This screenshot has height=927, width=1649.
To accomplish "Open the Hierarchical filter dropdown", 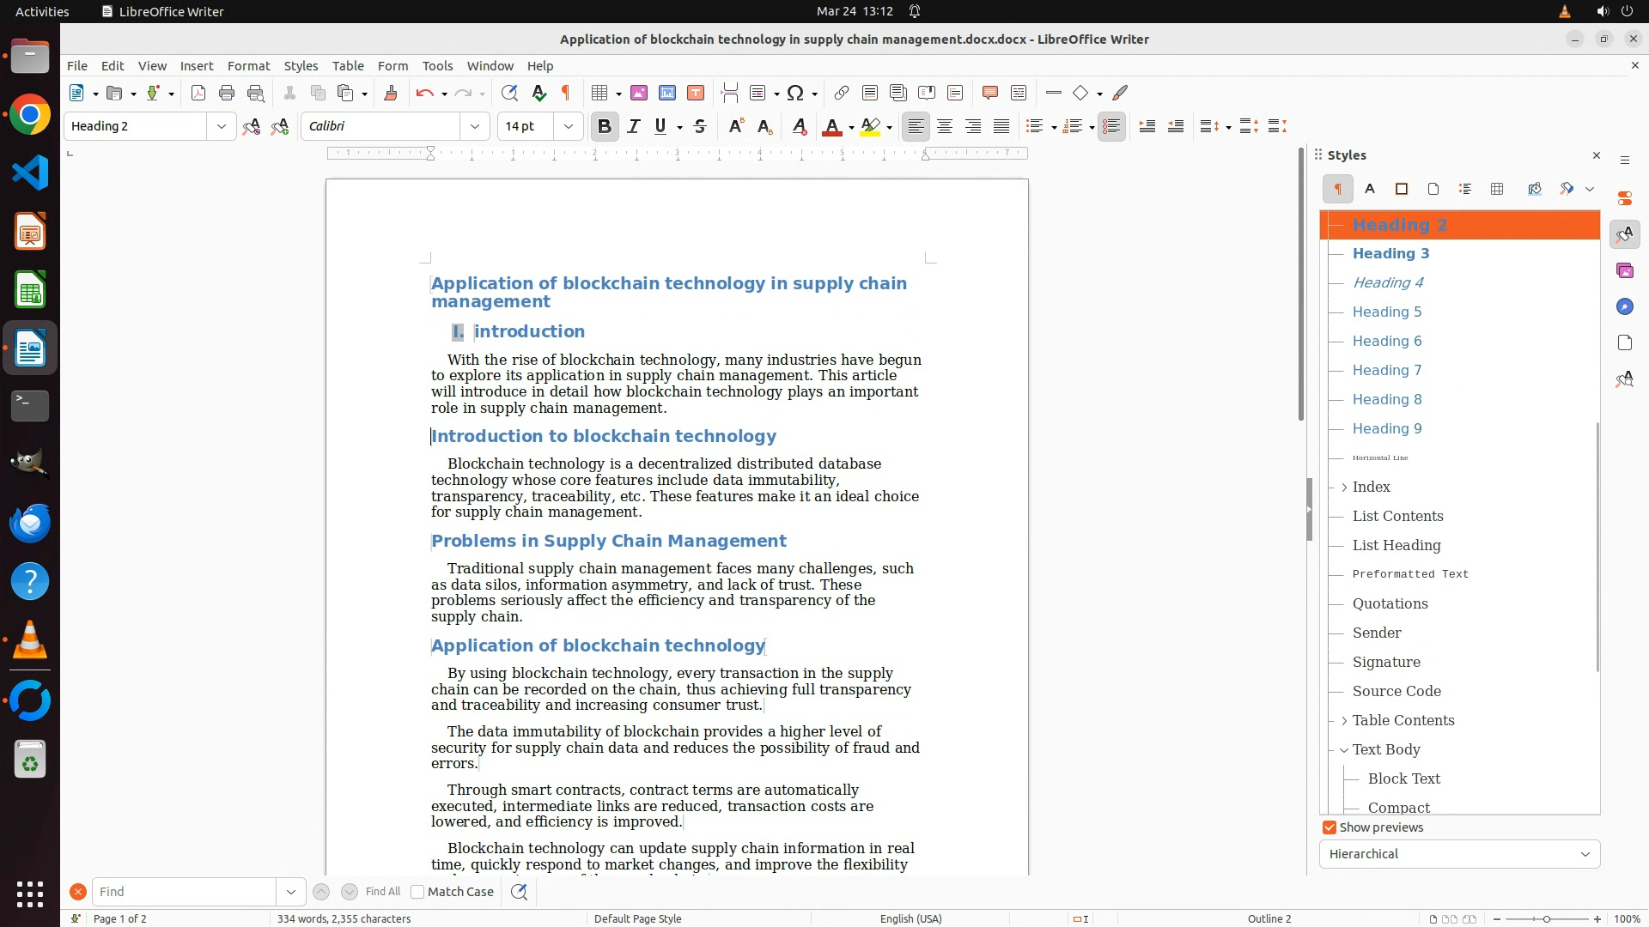I will pyautogui.click(x=1459, y=854).
